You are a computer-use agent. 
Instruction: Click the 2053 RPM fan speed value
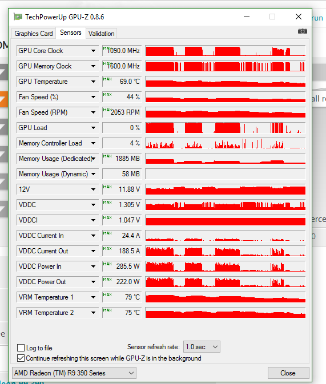[x=122, y=112]
